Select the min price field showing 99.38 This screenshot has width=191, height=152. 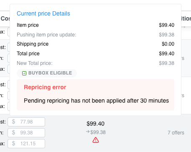coord(26,133)
